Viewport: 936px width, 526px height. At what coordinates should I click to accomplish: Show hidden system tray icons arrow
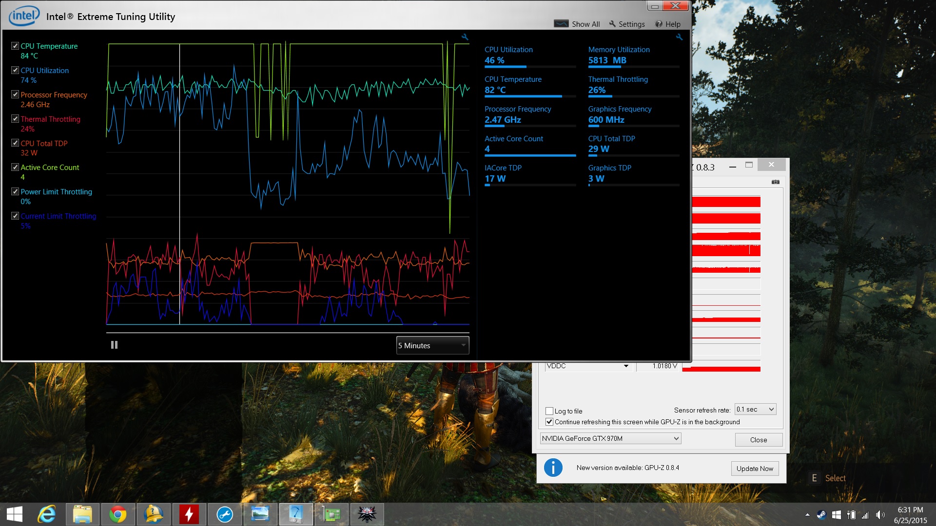(807, 515)
